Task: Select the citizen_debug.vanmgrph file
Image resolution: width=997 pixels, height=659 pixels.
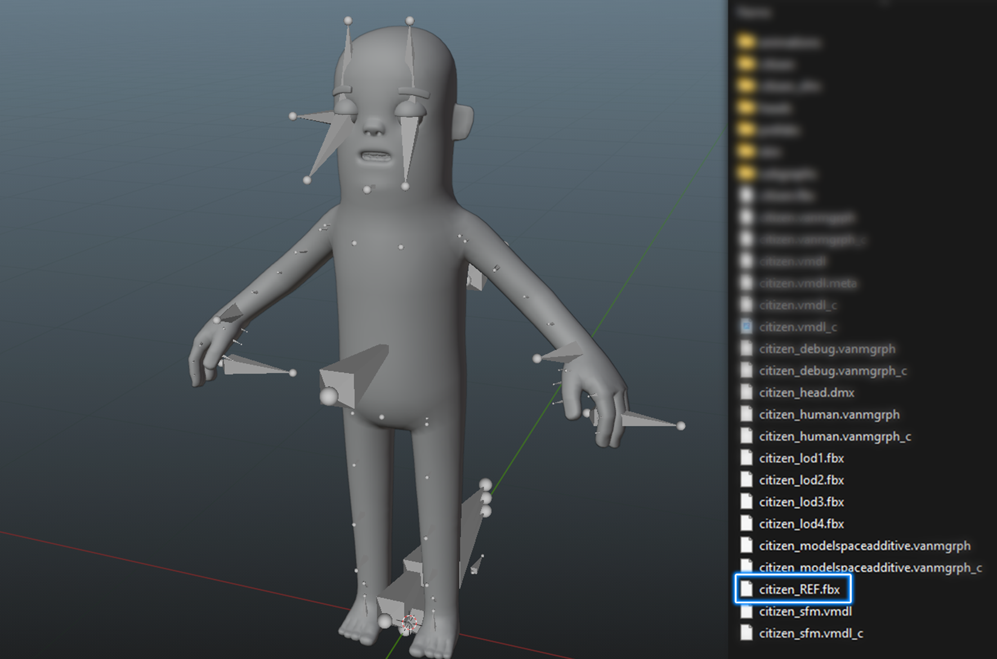Action: click(x=826, y=349)
